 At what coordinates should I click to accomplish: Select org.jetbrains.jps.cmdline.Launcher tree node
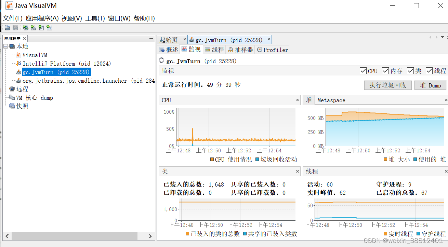tap(88, 81)
